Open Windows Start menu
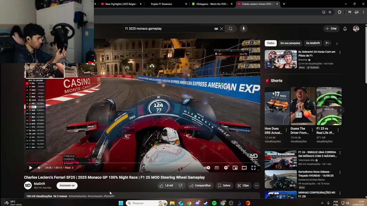Viewport: 367px width, 206px height. 121,203
